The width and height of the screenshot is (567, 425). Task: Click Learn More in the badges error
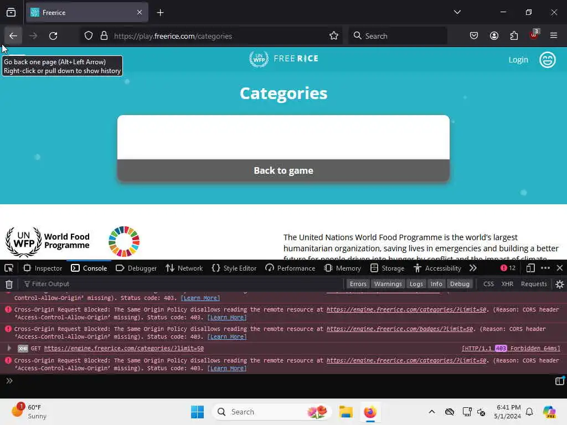tap(227, 337)
